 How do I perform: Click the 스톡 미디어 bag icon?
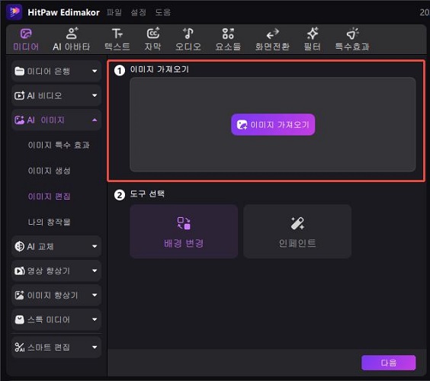[20, 319]
